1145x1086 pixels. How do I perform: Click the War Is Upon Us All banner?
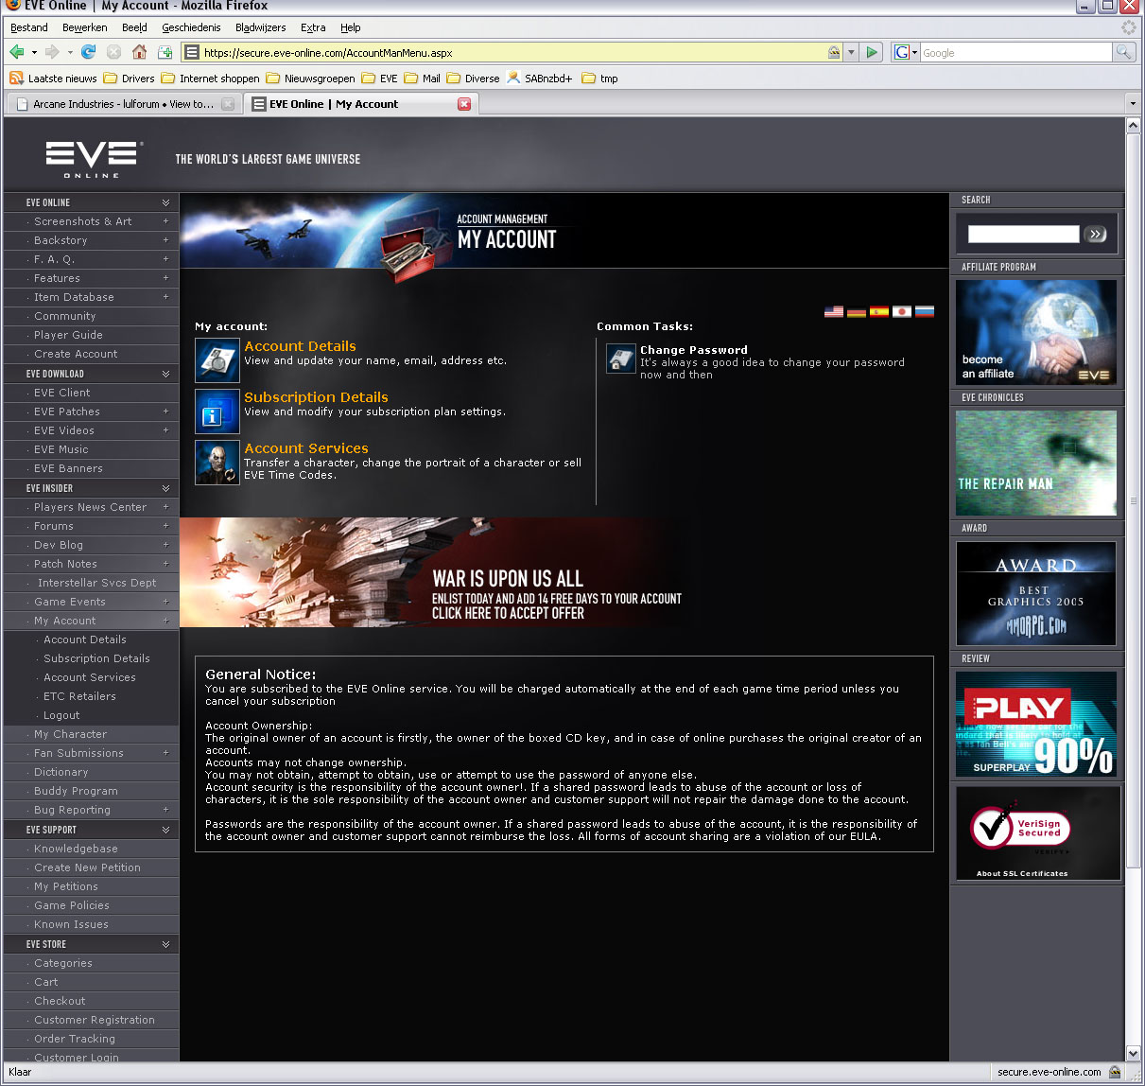[x=435, y=572]
